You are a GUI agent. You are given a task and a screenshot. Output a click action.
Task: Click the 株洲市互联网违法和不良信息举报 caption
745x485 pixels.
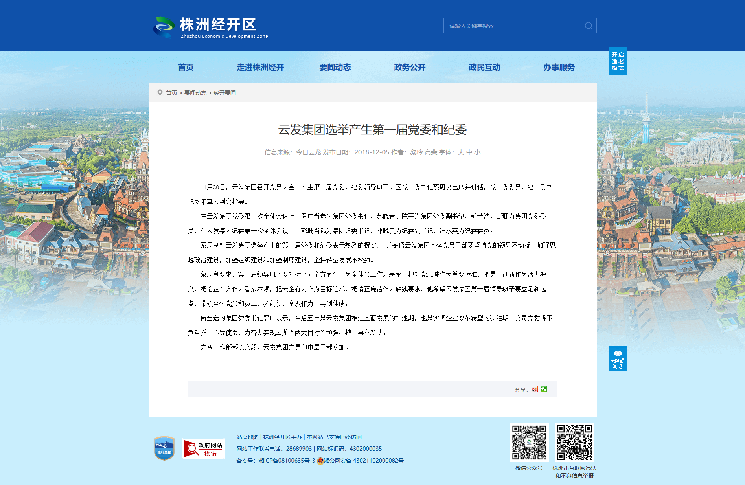pyautogui.click(x=574, y=472)
